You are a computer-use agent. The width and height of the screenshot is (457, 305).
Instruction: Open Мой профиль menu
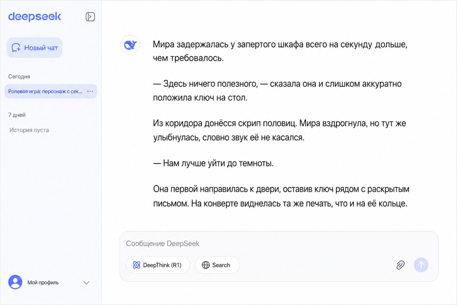(x=43, y=282)
